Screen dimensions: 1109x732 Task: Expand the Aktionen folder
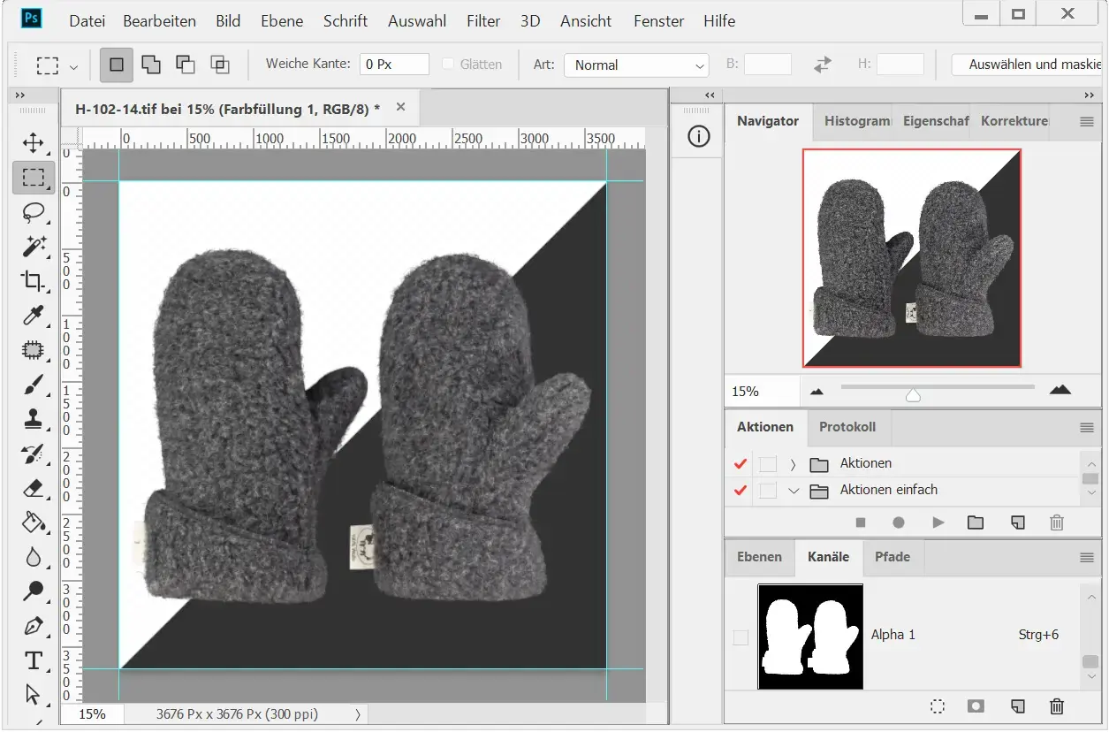point(793,464)
